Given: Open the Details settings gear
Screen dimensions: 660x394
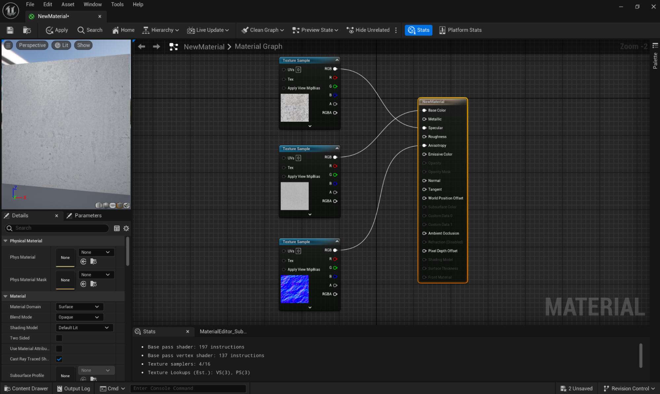Looking at the screenshot, I should click(126, 228).
